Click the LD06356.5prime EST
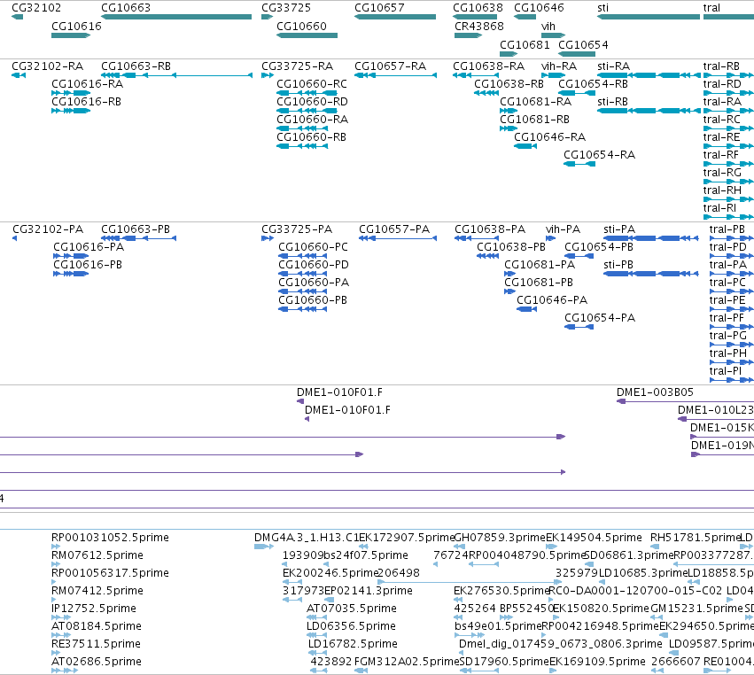Viewport: 754px width, 675px height. point(316,634)
